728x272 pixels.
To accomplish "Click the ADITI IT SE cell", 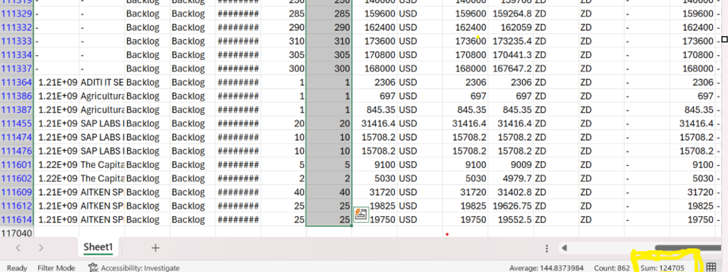I will click(102, 82).
